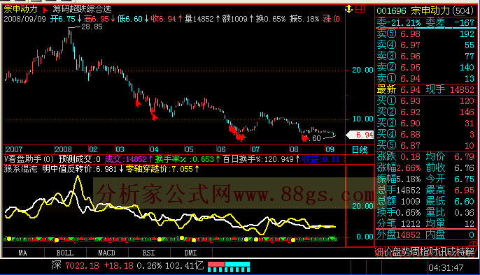Open the RSI indicator tab
The height and width of the screenshot is (275, 480).
[149, 253]
